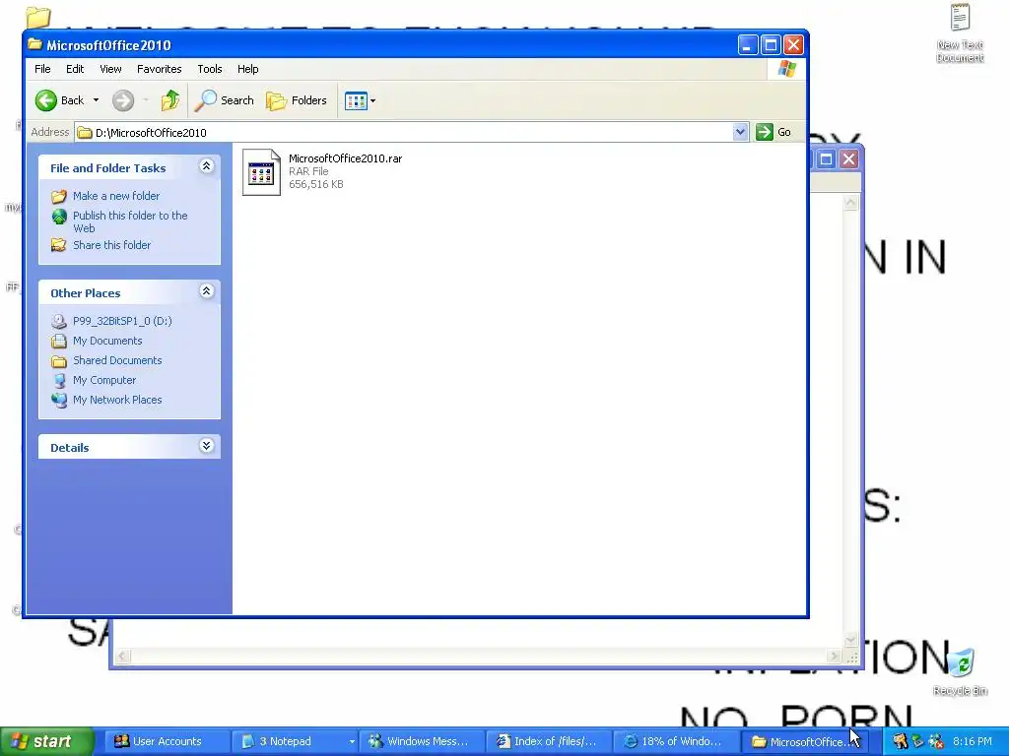Open the Start menu
The image size is (1009, 756).
click(x=45, y=741)
